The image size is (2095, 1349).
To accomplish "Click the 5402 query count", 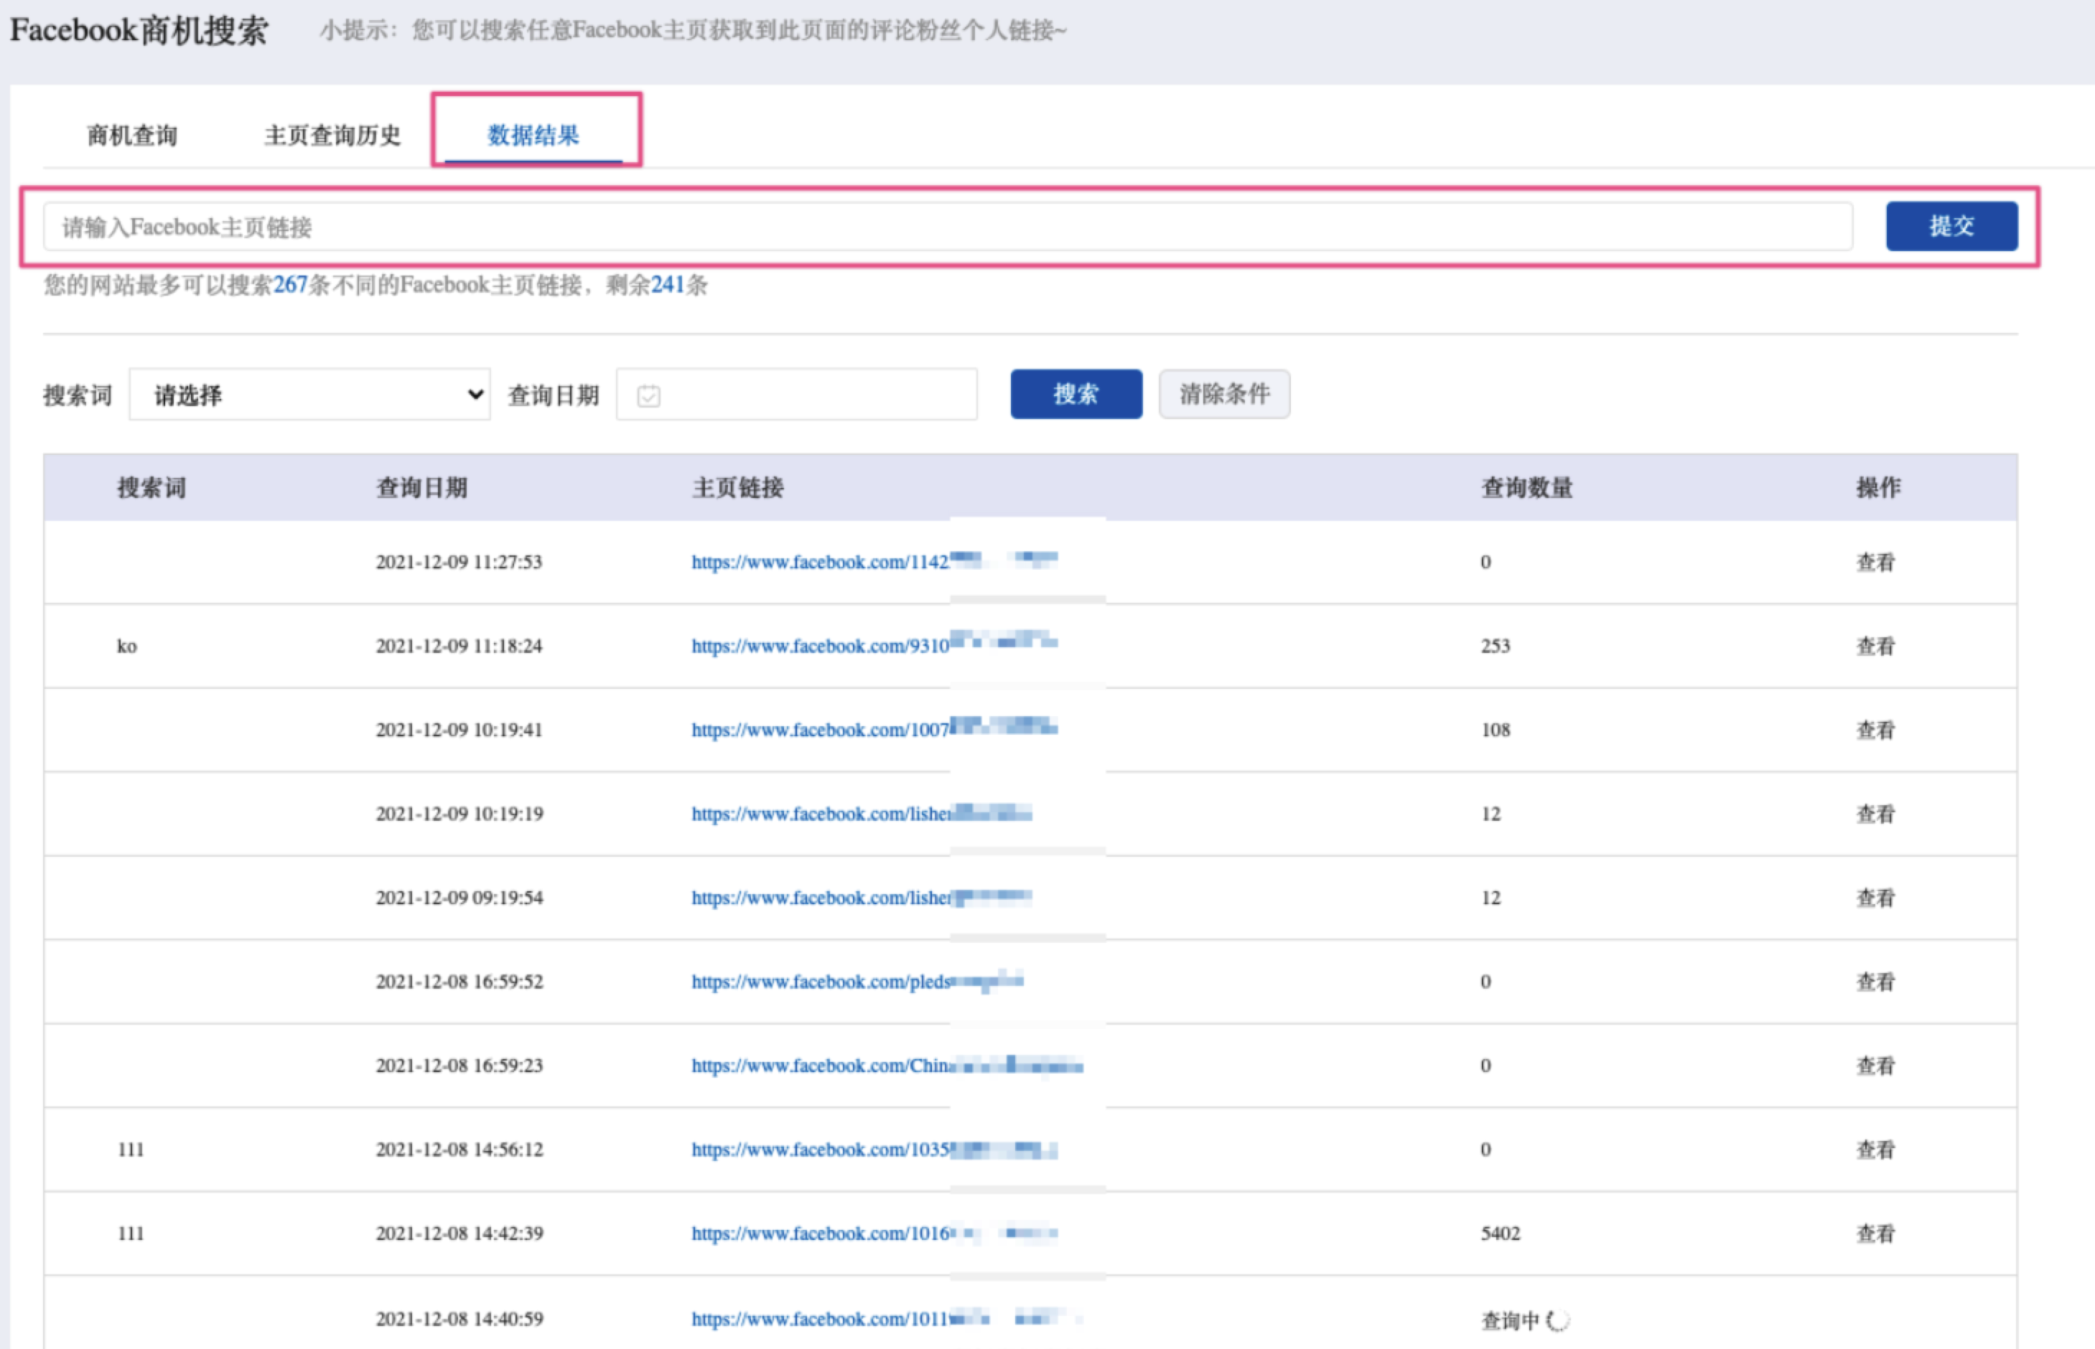I will 1501,1233.
